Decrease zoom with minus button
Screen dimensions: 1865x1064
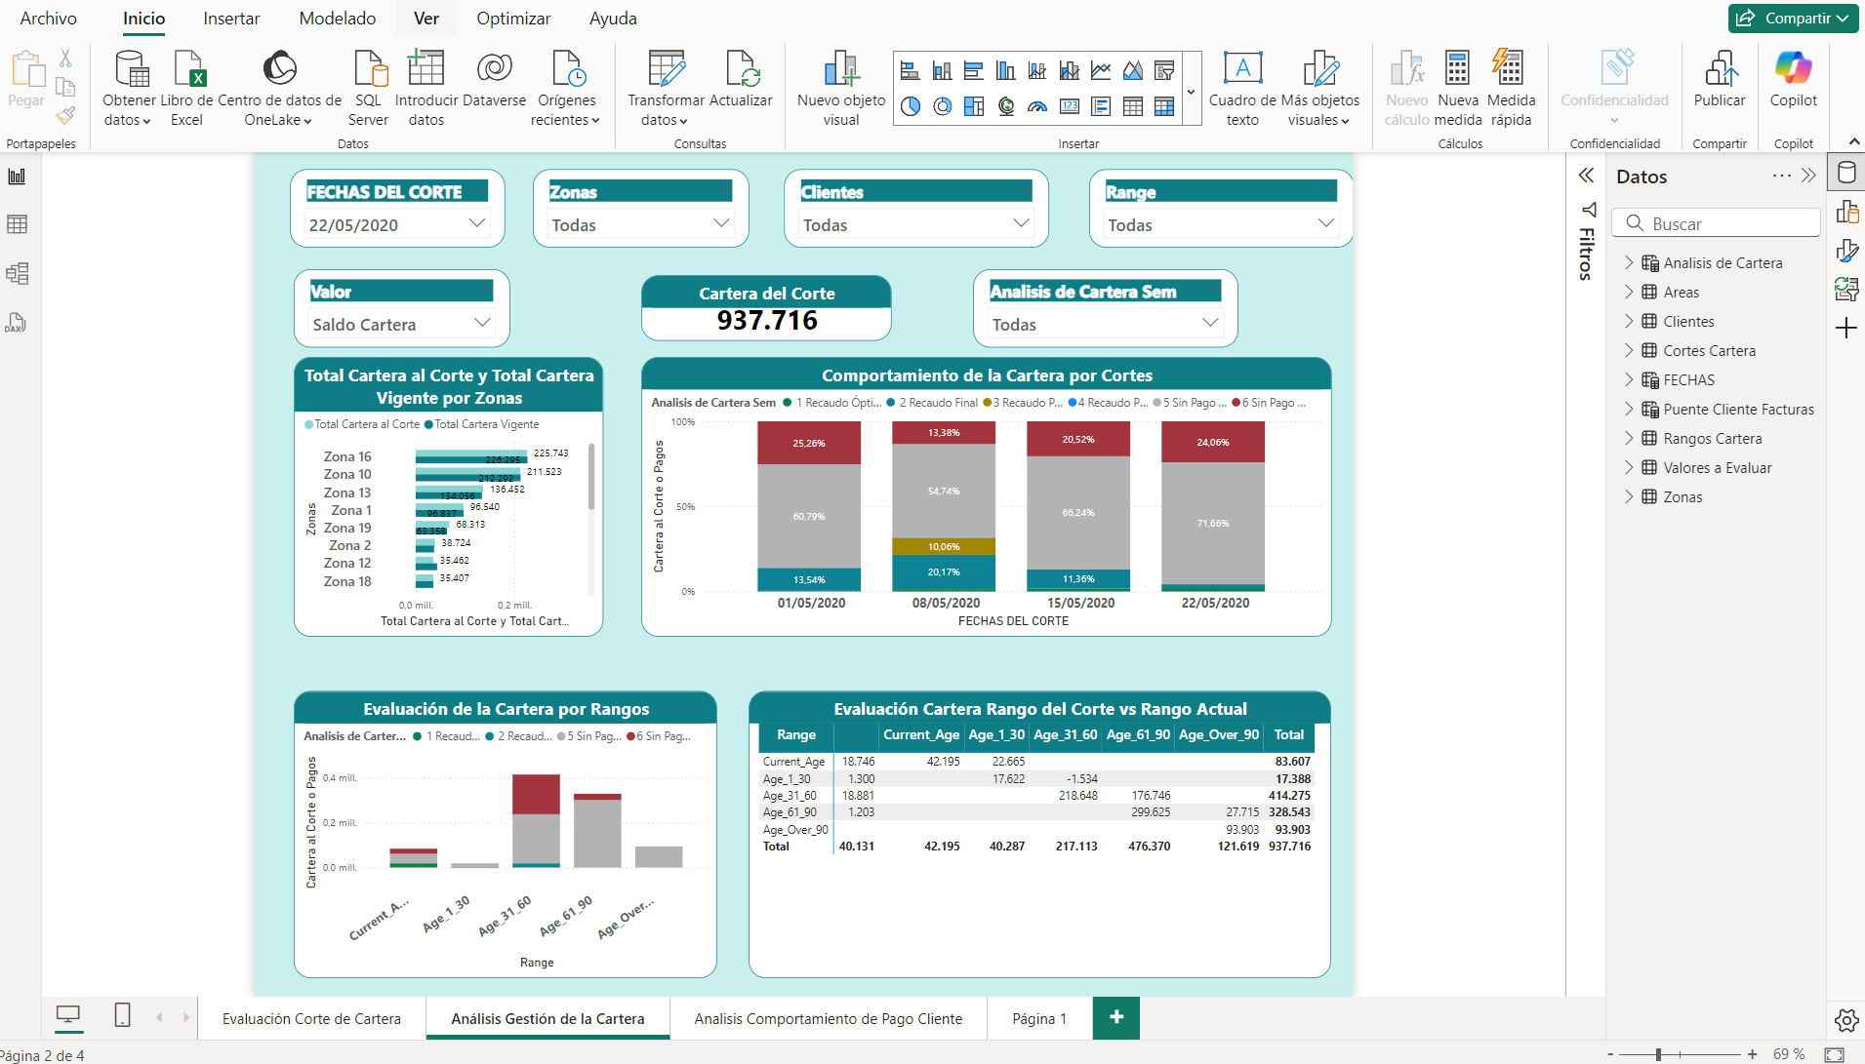tap(1610, 1054)
